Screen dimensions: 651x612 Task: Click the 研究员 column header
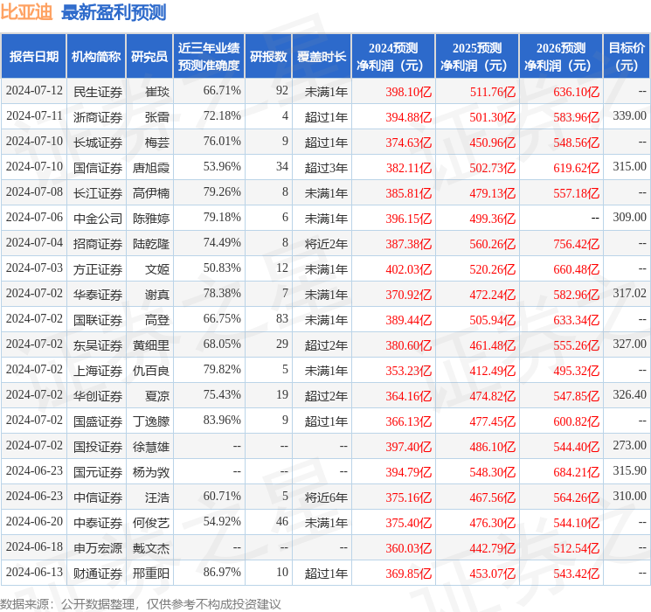[x=149, y=56]
